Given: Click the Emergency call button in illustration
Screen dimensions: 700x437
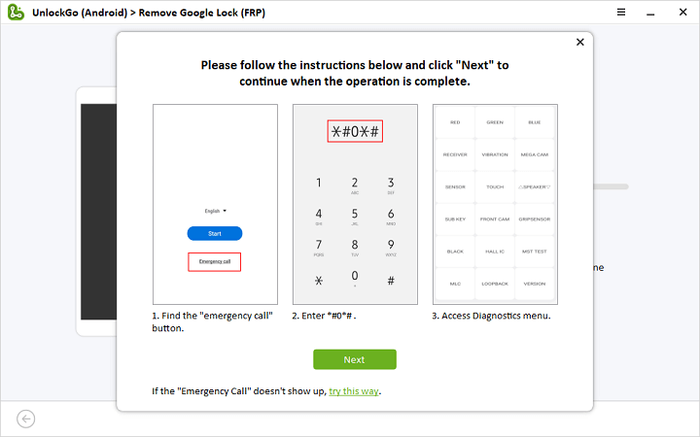Looking at the screenshot, I should pyautogui.click(x=215, y=262).
